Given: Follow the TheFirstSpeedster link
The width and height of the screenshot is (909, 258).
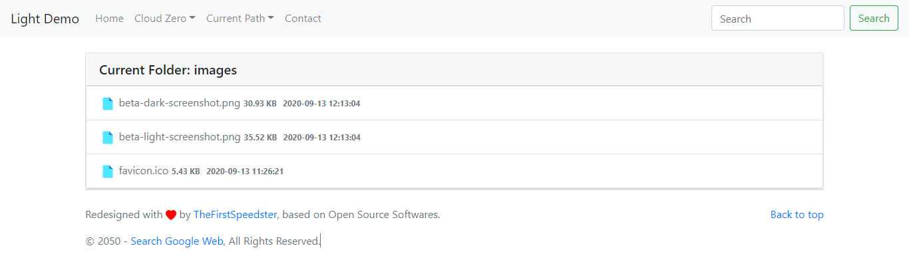Looking at the screenshot, I should pyautogui.click(x=236, y=215).
